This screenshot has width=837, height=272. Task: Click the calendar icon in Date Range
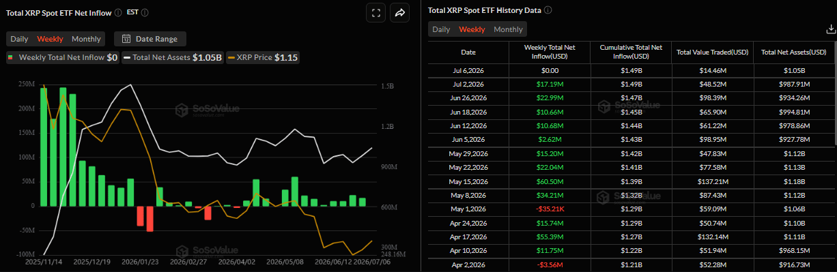tap(126, 39)
